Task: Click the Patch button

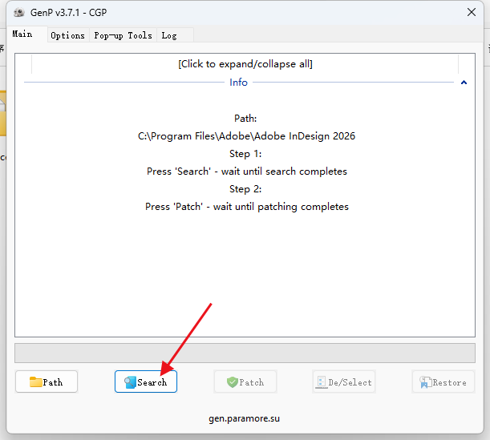Action: coord(245,381)
